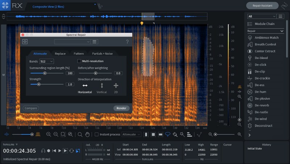The height and width of the screenshot is (164, 290).
Task: Select the time selection tool
Action: [146, 134]
